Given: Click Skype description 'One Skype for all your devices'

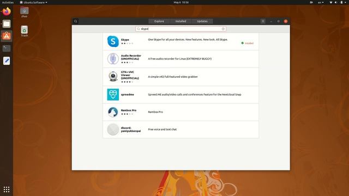Looking at the screenshot, I should (x=188, y=40).
